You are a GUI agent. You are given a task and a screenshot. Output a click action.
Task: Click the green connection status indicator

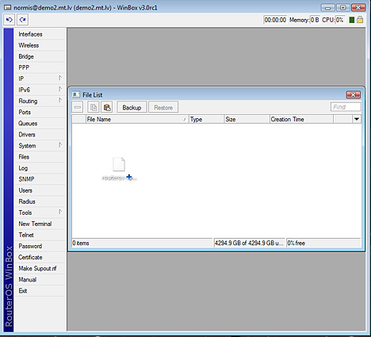click(352, 20)
